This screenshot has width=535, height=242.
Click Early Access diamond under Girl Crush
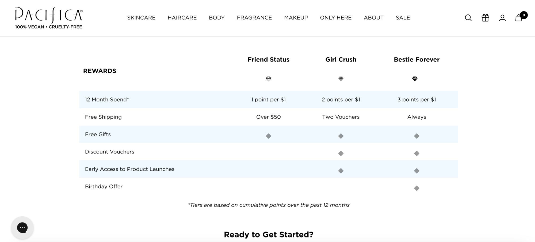(341, 171)
